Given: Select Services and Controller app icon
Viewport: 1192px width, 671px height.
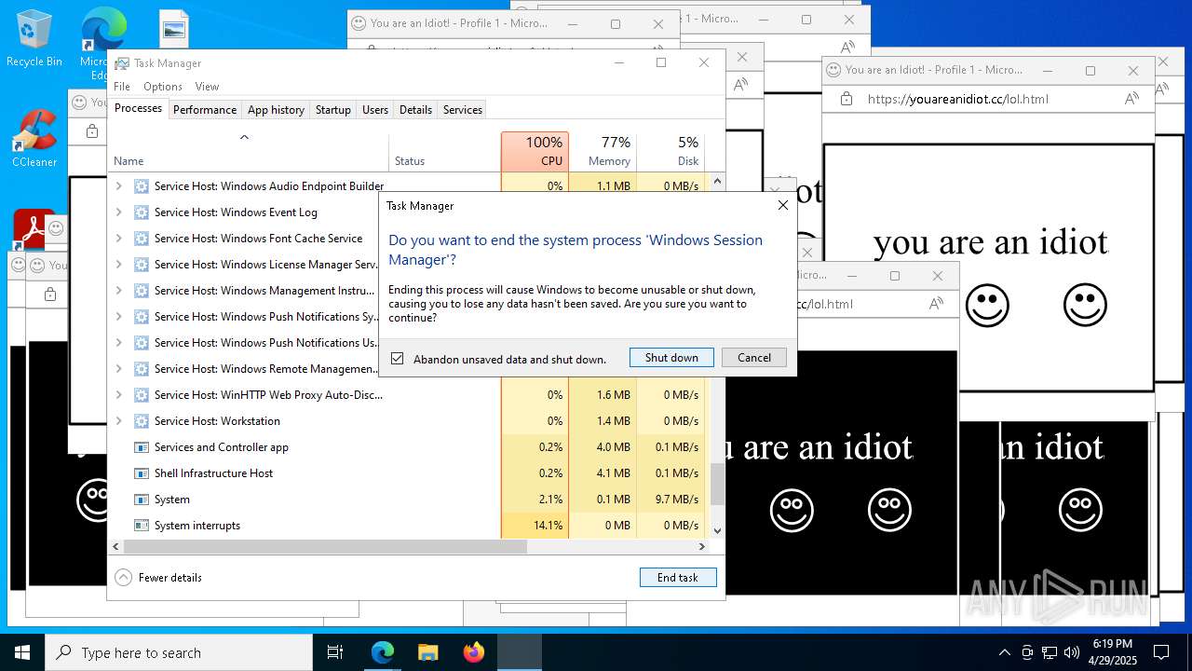Looking at the screenshot, I should 142,447.
